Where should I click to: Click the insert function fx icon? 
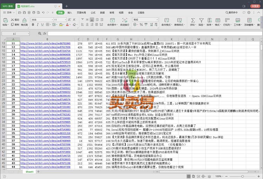click(x=45, y=34)
